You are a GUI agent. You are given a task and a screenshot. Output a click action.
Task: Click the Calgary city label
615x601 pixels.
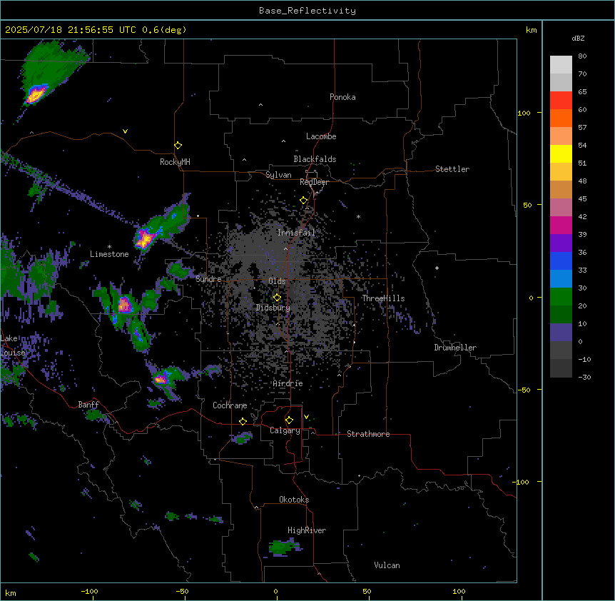coord(285,430)
